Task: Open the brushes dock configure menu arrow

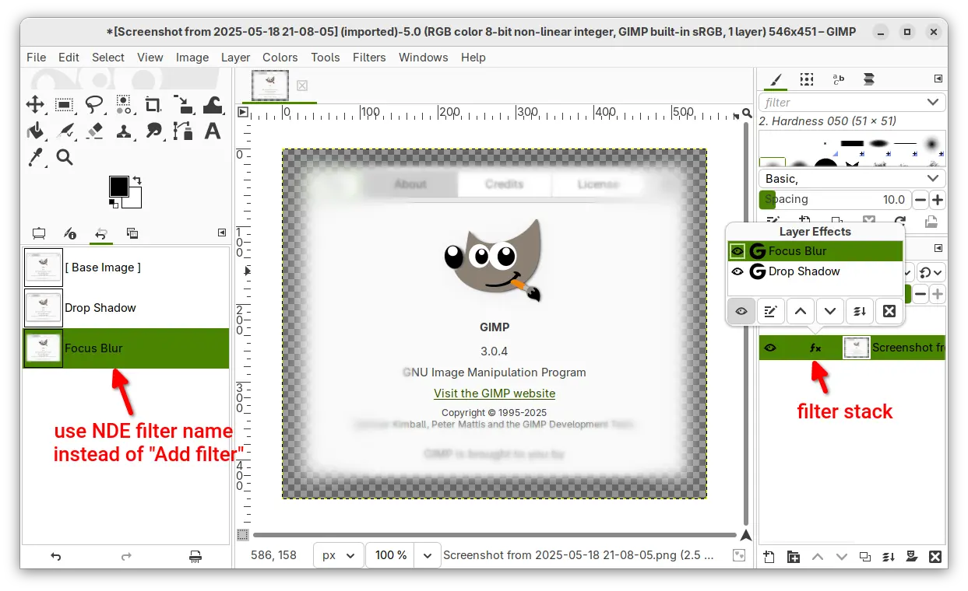Action: (x=938, y=79)
